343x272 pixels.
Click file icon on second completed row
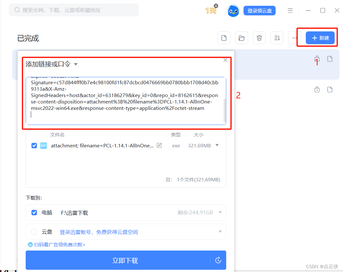330,90
